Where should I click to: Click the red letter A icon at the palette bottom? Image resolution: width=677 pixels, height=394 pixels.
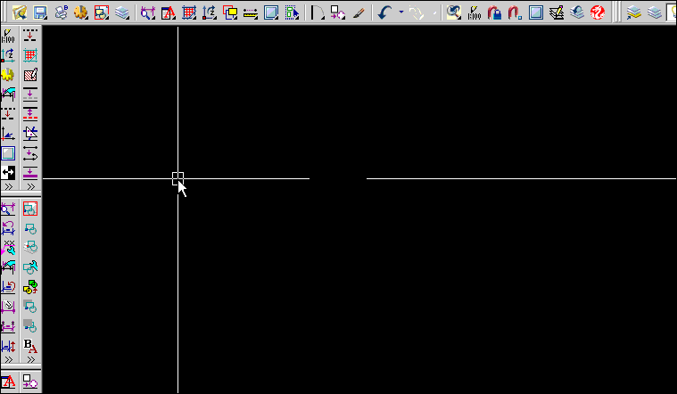point(8,382)
